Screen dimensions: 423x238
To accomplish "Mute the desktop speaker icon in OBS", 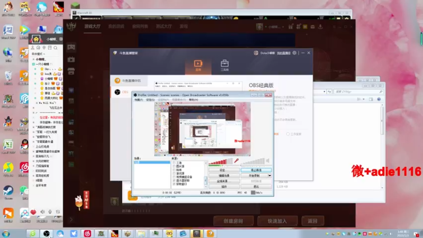I will click(x=268, y=161).
